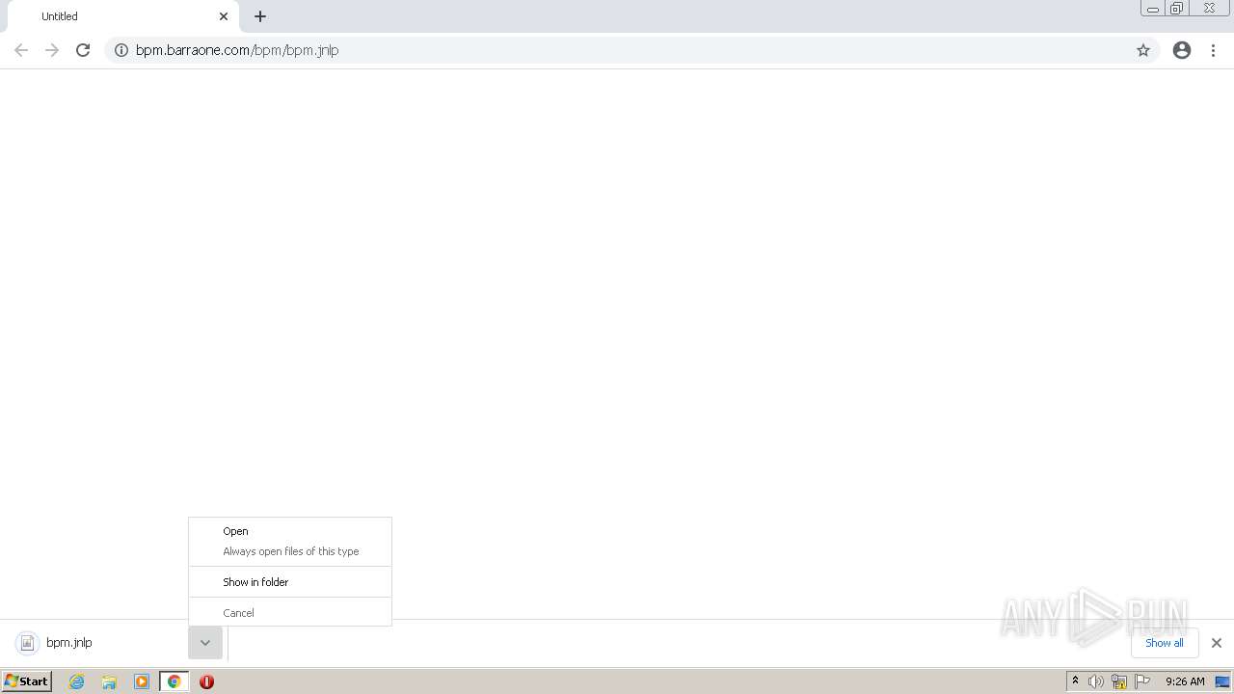Switch to Chrome in the taskbar

coord(174,681)
